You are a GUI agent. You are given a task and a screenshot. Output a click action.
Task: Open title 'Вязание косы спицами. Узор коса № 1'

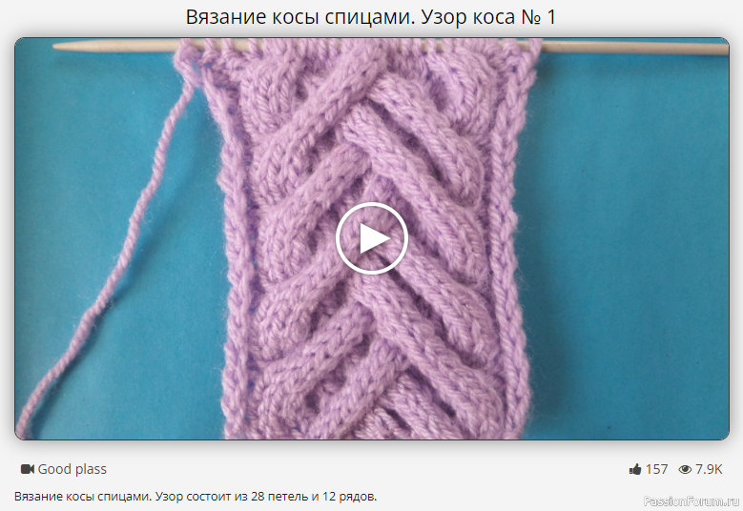coord(371,17)
